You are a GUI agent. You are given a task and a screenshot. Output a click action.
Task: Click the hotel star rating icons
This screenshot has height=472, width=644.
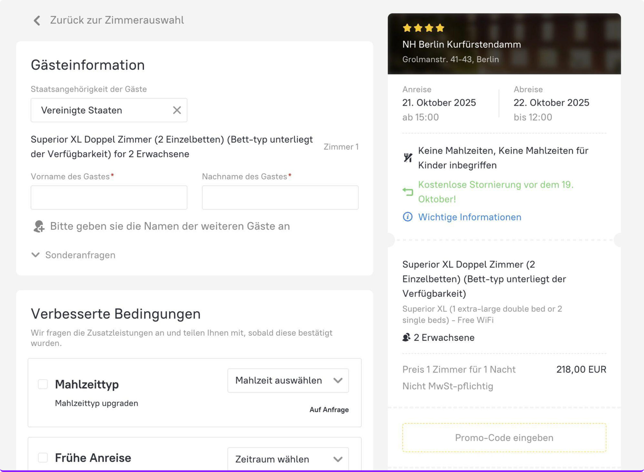point(423,28)
